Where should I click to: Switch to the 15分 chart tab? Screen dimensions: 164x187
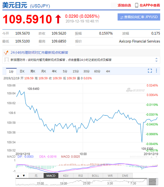click(x=76, y=71)
